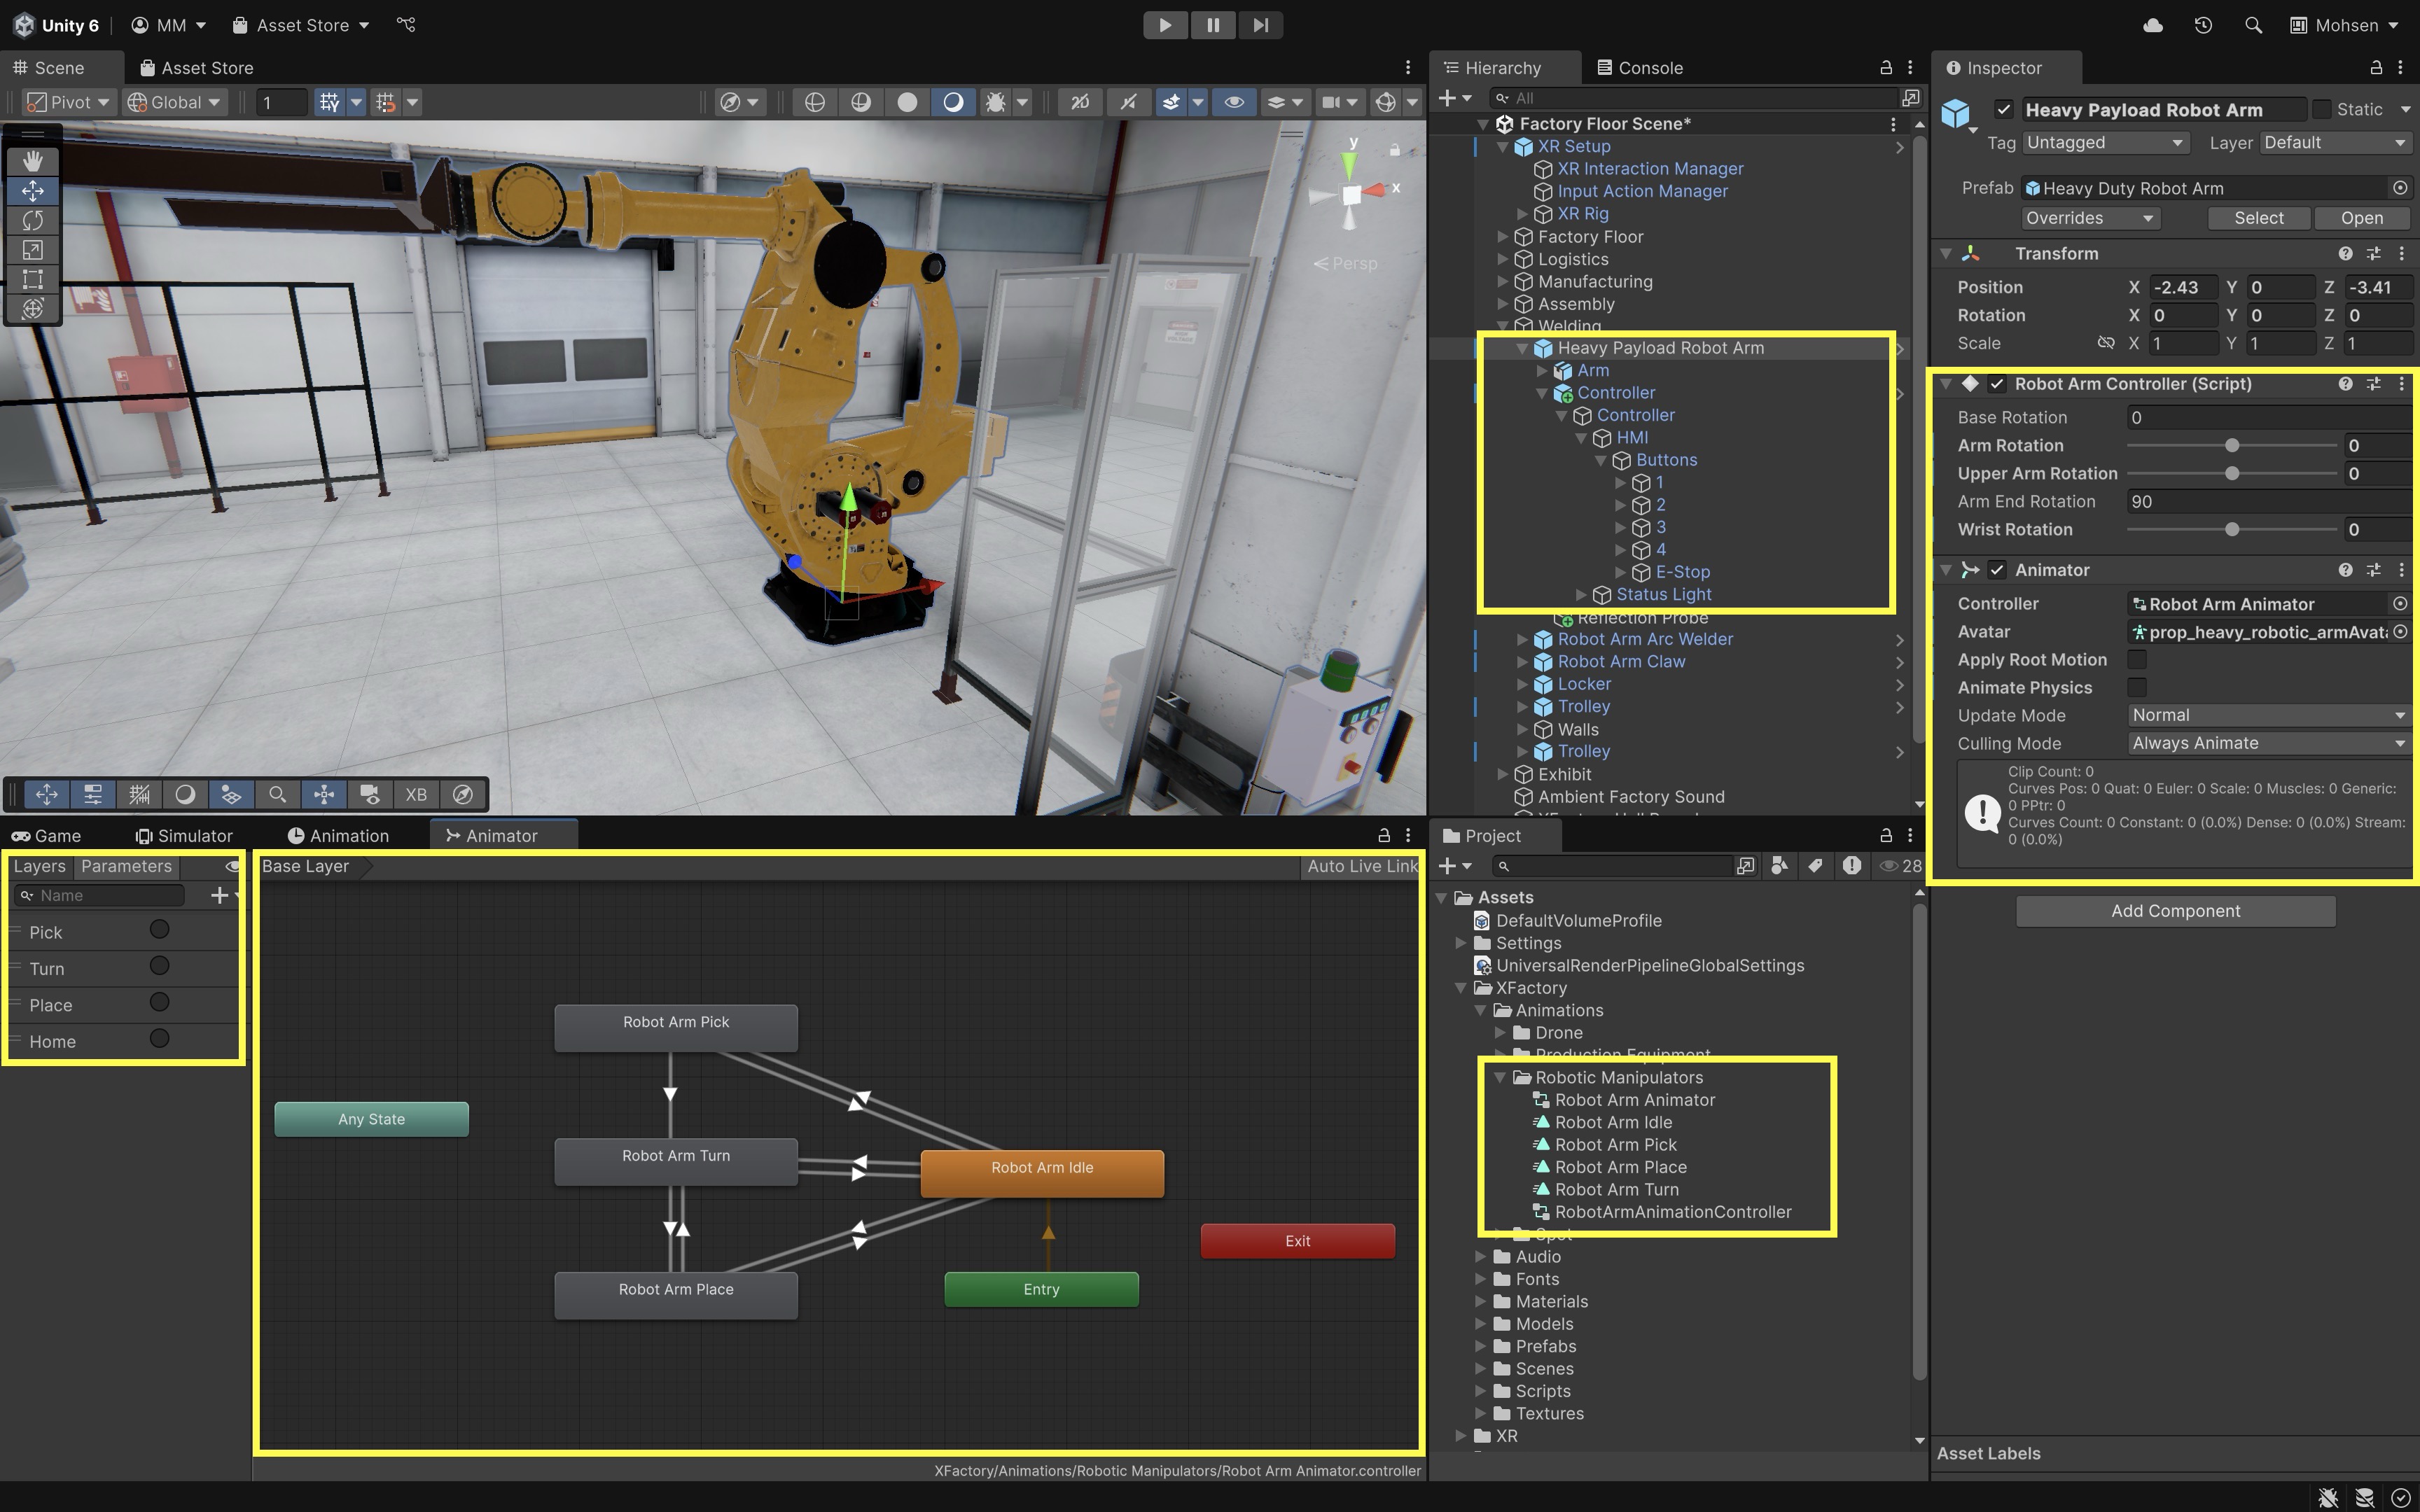
Task: Expand the Audio folder in Project
Action: 1481,1257
